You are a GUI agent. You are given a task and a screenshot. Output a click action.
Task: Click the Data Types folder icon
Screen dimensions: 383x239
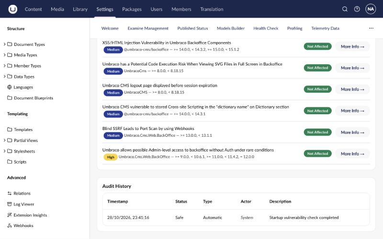pyautogui.click(x=10, y=76)
